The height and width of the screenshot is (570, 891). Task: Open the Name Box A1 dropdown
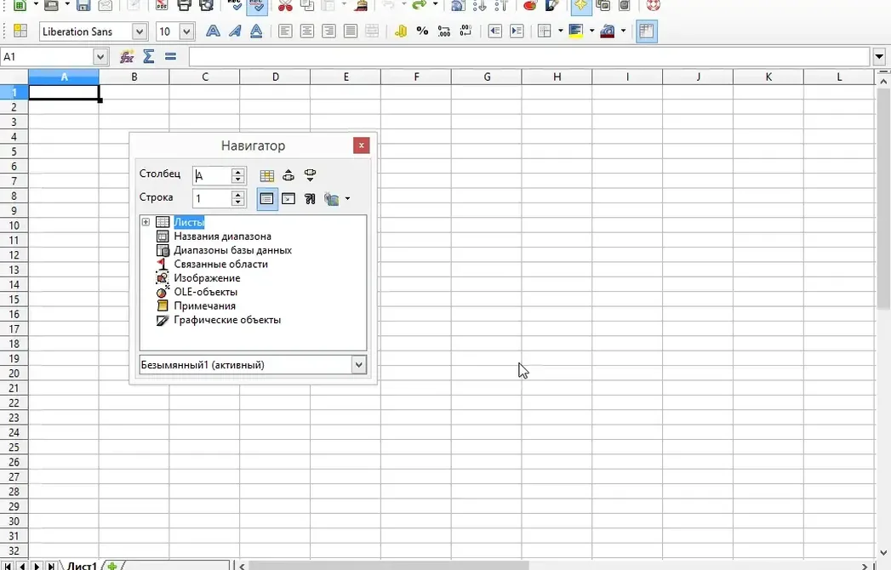click(100, 56)
